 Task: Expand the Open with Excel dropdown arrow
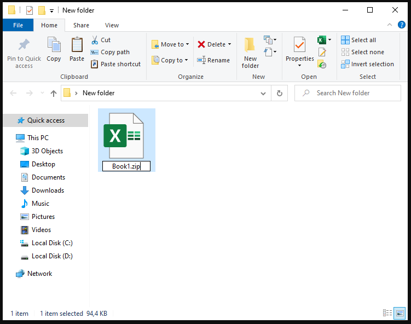(x=330, y=40)
